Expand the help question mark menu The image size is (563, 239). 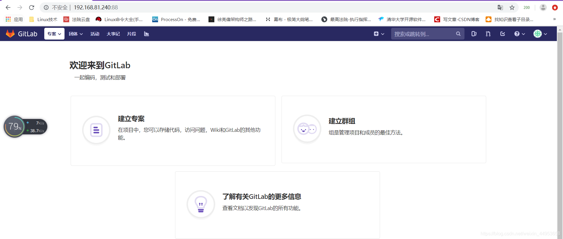pyautogui.click(x=520, y=34)
